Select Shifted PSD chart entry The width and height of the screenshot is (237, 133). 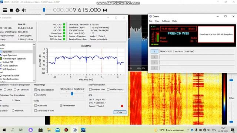tap(8, 62)
